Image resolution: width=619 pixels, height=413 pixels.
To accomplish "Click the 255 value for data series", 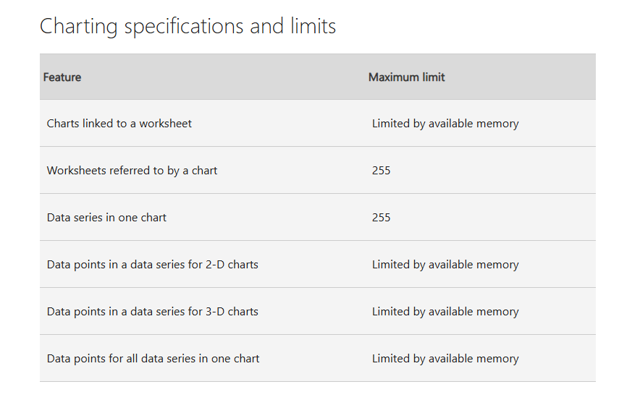I will pos(381,217).
